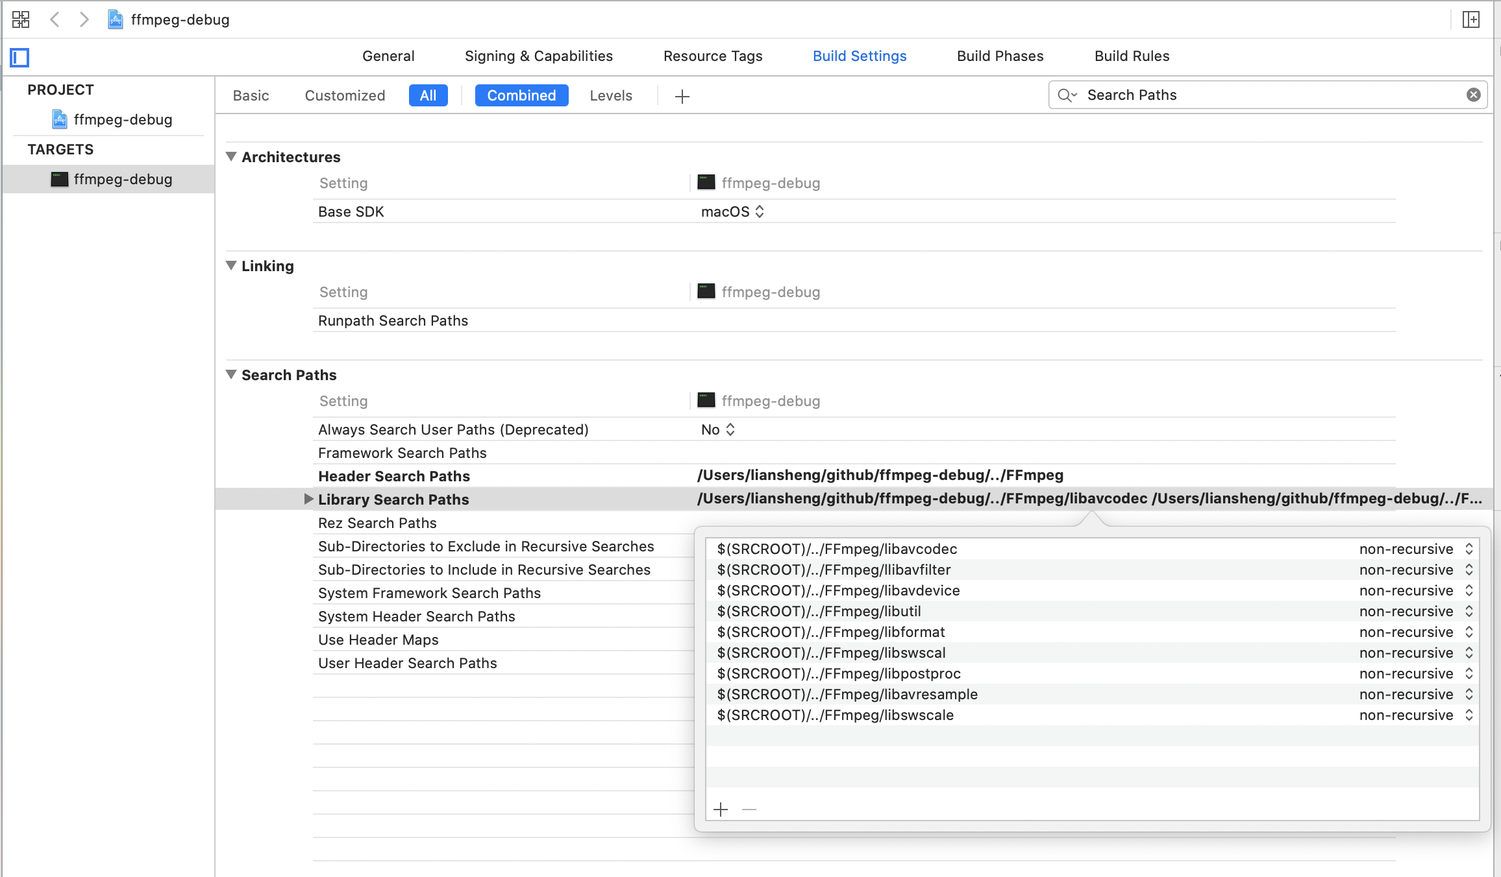Expand the Library Search Paths row
Screen dimensions: 1501x877
click(308, 499)
